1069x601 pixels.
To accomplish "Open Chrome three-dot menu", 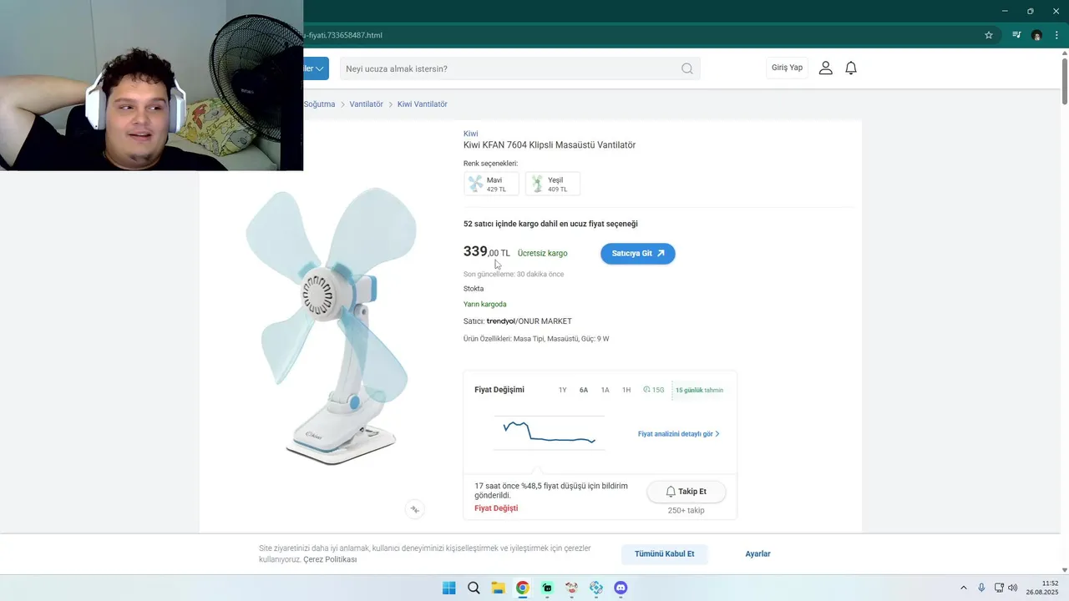I will pyautogui.click(x=1057, y=35).
